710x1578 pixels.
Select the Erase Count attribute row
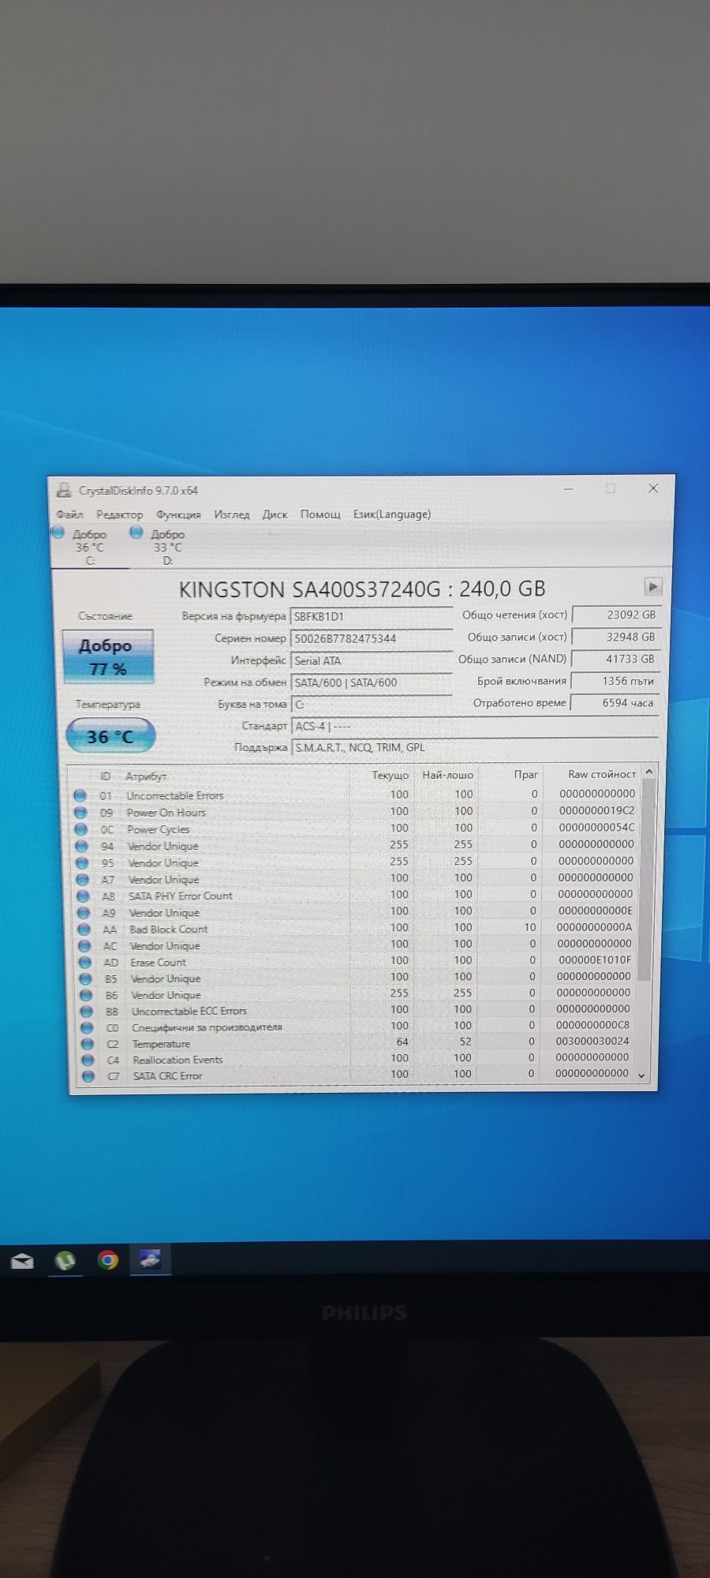pos(355,961)
